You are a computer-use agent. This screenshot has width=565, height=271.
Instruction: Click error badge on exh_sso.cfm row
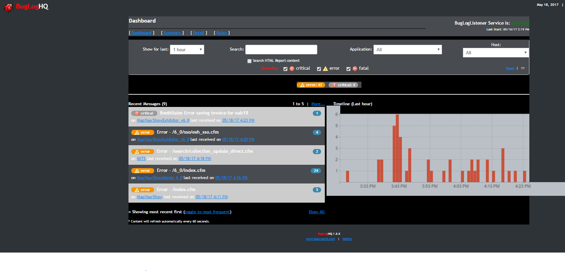tap(143, 132)
